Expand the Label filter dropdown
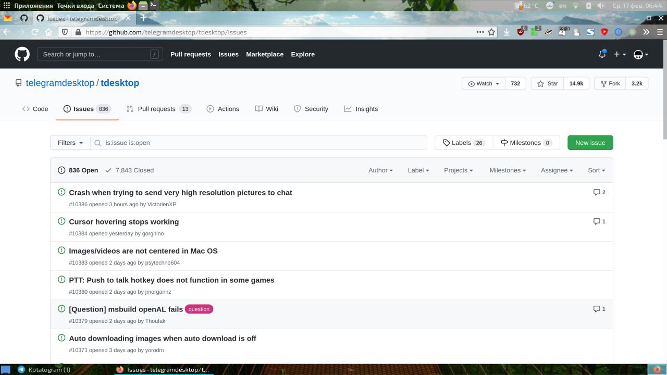Image resolution: width=667 pixels, height=375 pixels. click(418, 170)
